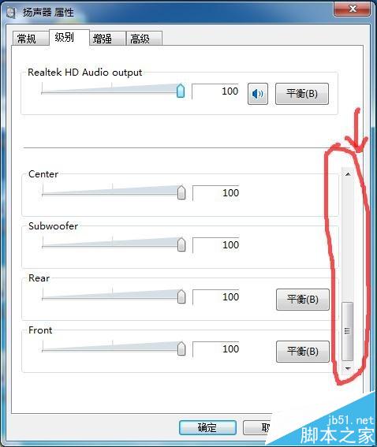Click the Front volume slider handle
The height and width of the screenshot is (447, 377).
[x=181, y=348]
